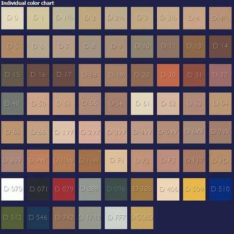
Task: Select the D FD swatch
Action: 220,161
